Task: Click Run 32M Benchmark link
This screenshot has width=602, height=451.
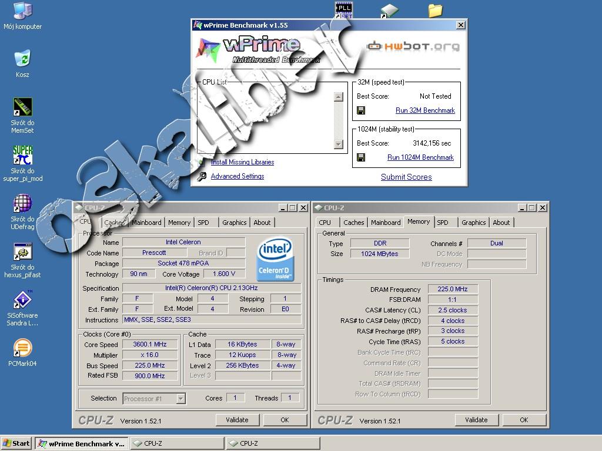Action: click(x=425, y=110)
